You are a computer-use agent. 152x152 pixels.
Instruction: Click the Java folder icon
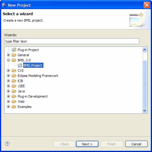[14, 91]
